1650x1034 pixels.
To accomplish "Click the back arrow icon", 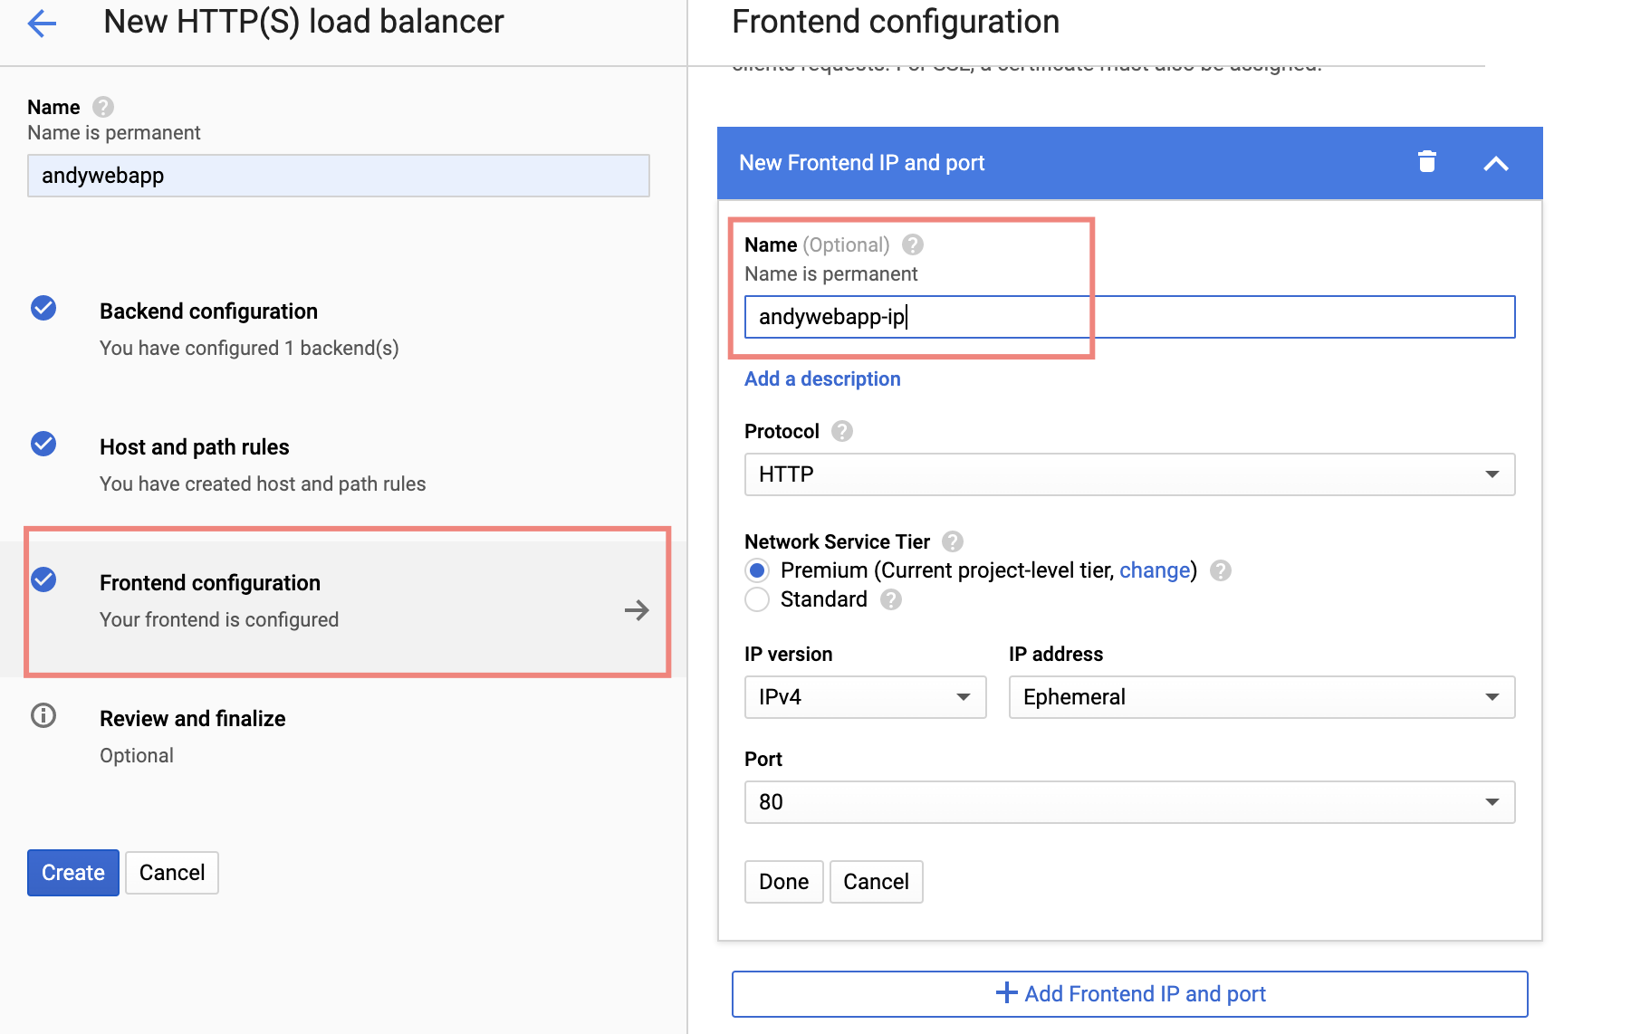I will [x=43, y=24].
